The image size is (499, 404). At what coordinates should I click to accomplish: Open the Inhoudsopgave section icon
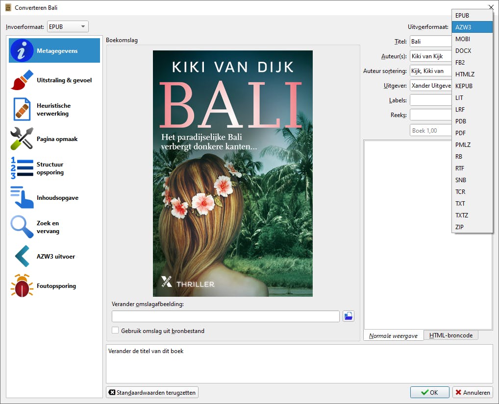(x=22, y=198)
